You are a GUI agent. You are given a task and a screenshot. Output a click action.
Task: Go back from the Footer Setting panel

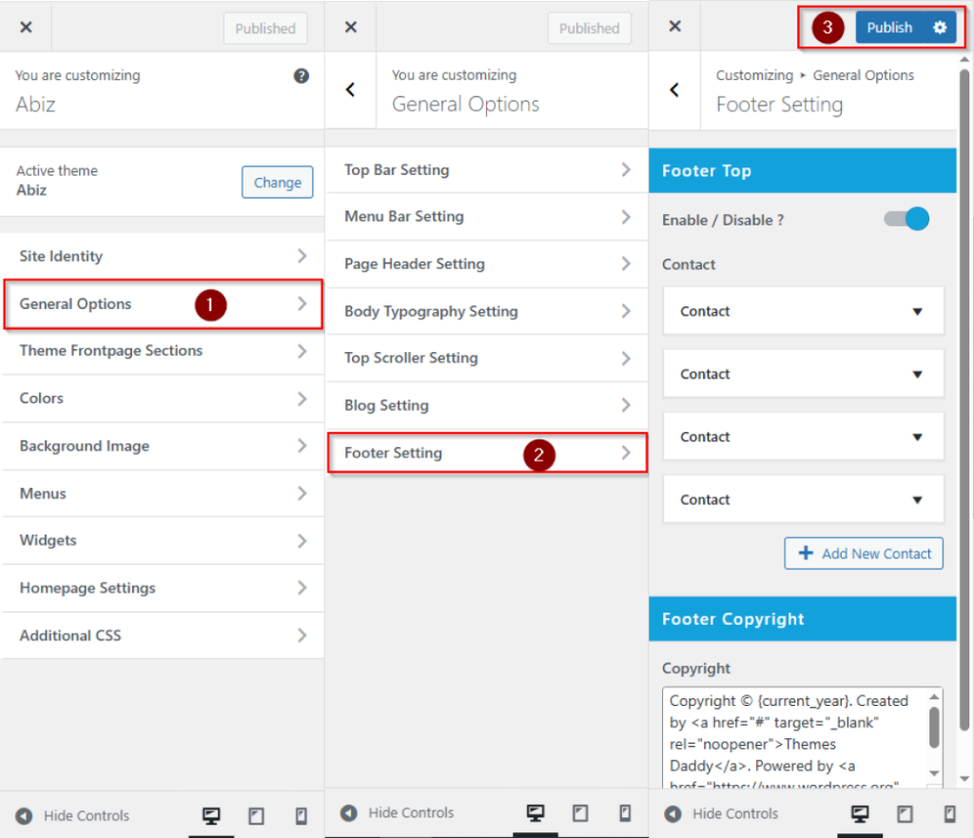pos(674,89)
